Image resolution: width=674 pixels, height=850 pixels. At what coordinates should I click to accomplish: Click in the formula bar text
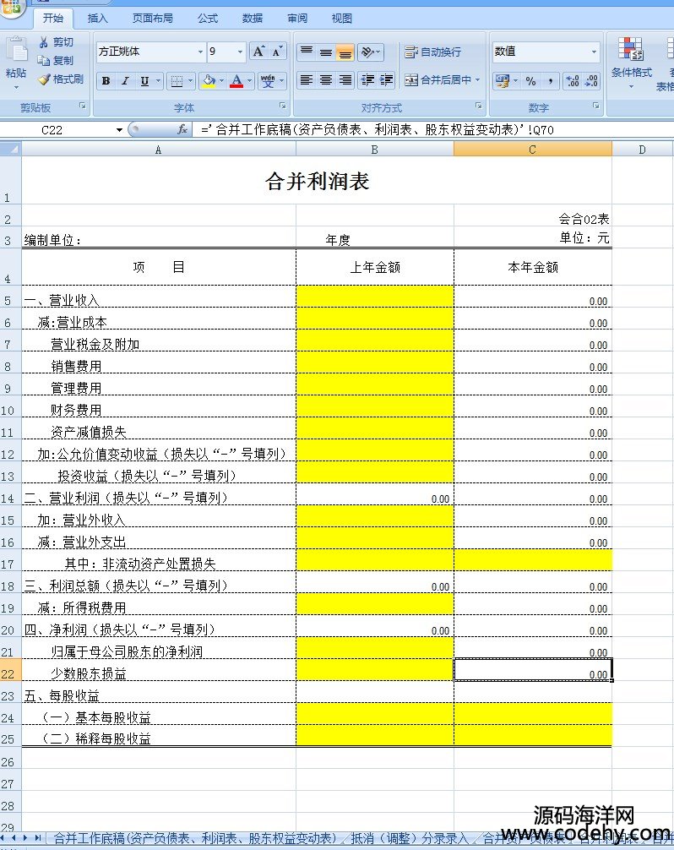[x=377, y=129]
